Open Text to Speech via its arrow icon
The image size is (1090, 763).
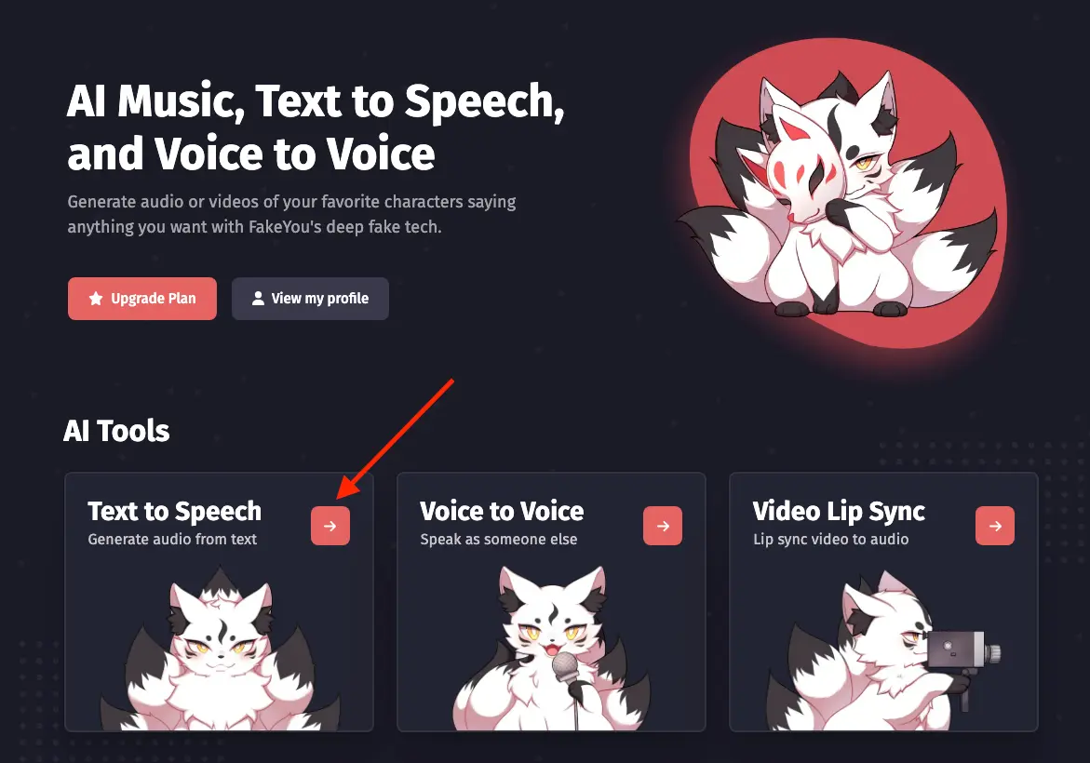point(330,526)
